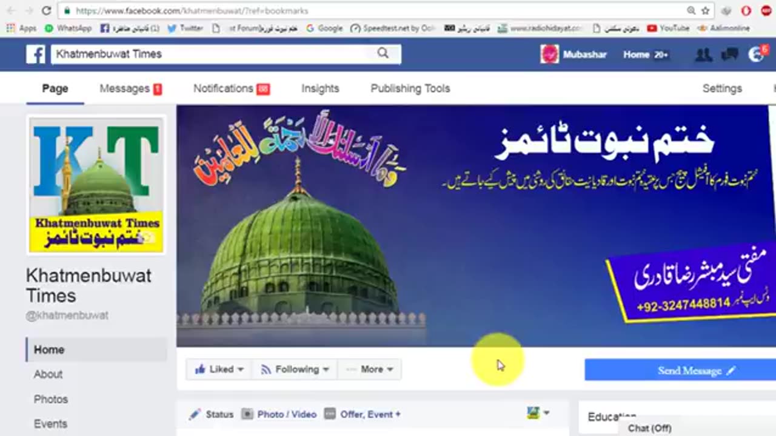Open the More dropdown
776x436 pixels.
point(370,369)
